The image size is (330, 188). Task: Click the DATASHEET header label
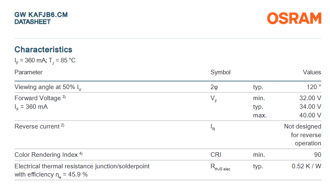pyautogui.click(x=32, y=22)
